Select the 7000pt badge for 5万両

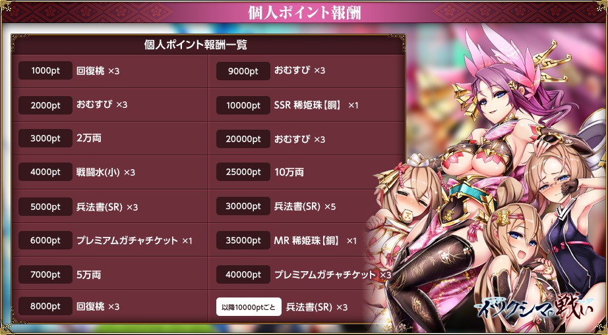click(x=46, y=274)
